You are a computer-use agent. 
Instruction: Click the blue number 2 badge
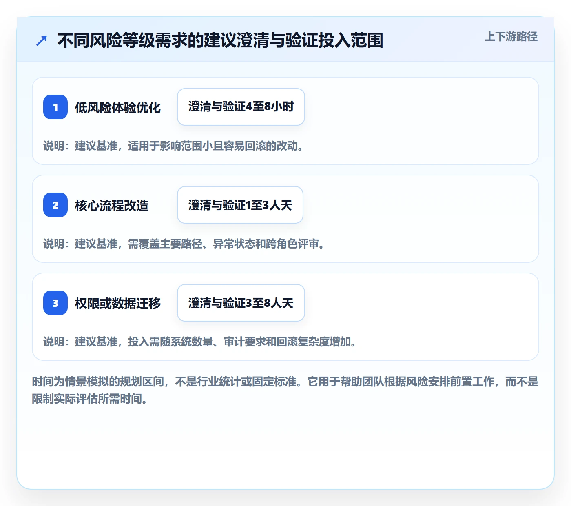55,205
